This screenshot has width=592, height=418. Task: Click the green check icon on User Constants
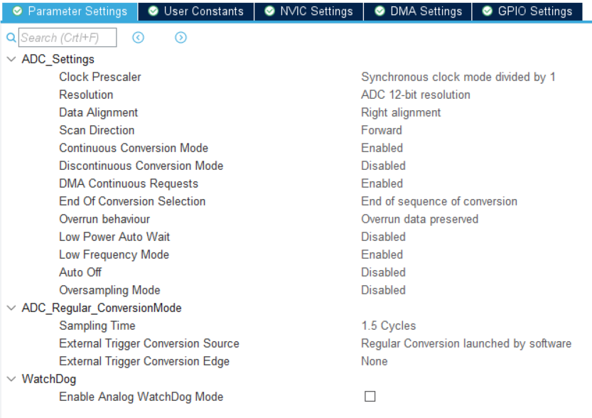pyautogui.click(x=154, y=11)
